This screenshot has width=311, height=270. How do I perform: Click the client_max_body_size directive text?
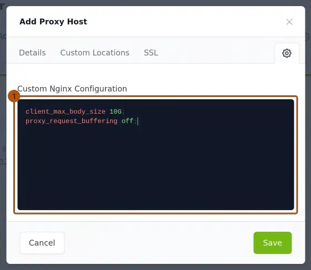click(66, 111)
